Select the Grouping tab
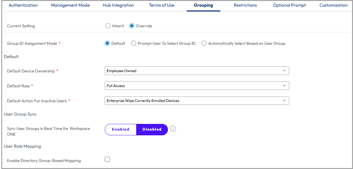Screen dimensions: 353x169 (203, 5)
